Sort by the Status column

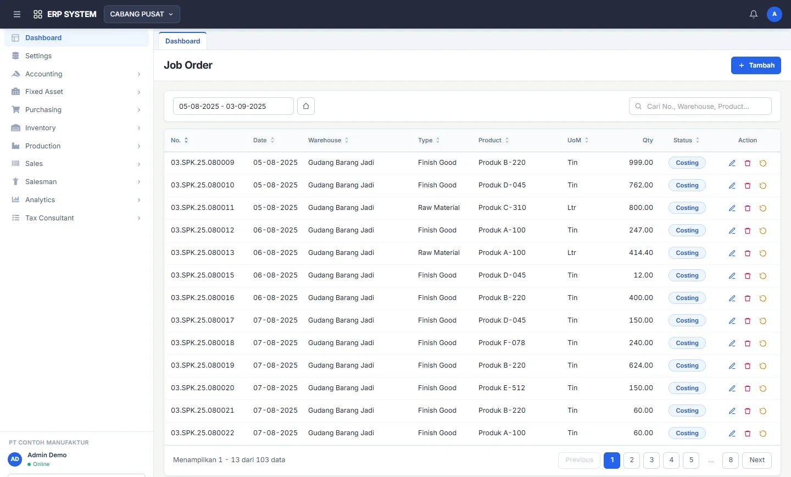point(687,141)
